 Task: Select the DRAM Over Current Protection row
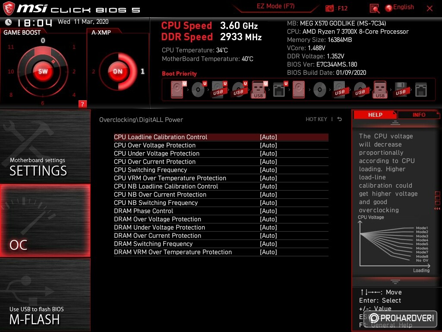(x=221, y=236)
